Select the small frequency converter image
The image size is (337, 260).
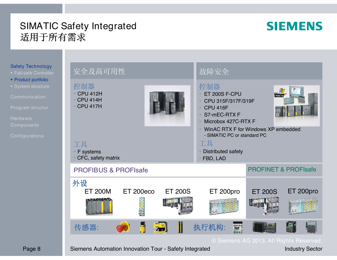tap(291, 227)
